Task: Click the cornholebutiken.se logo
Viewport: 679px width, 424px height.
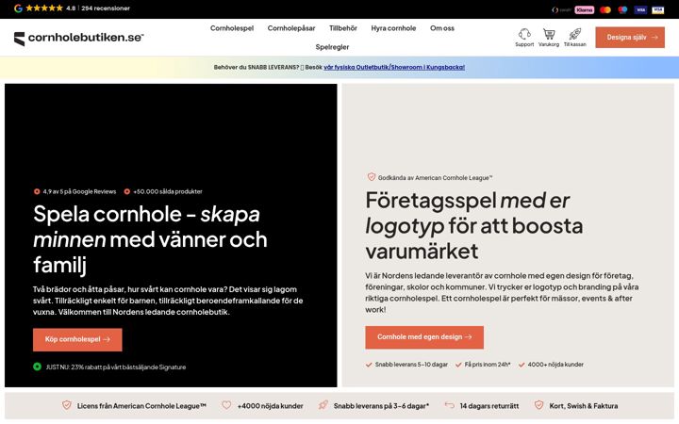Action: click(78, 38)
